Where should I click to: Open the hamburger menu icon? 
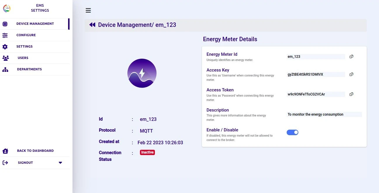(88, 11)
